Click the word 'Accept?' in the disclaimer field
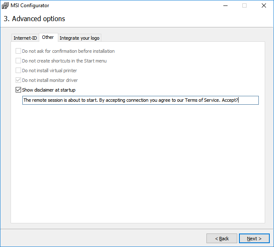 point(230,100)
